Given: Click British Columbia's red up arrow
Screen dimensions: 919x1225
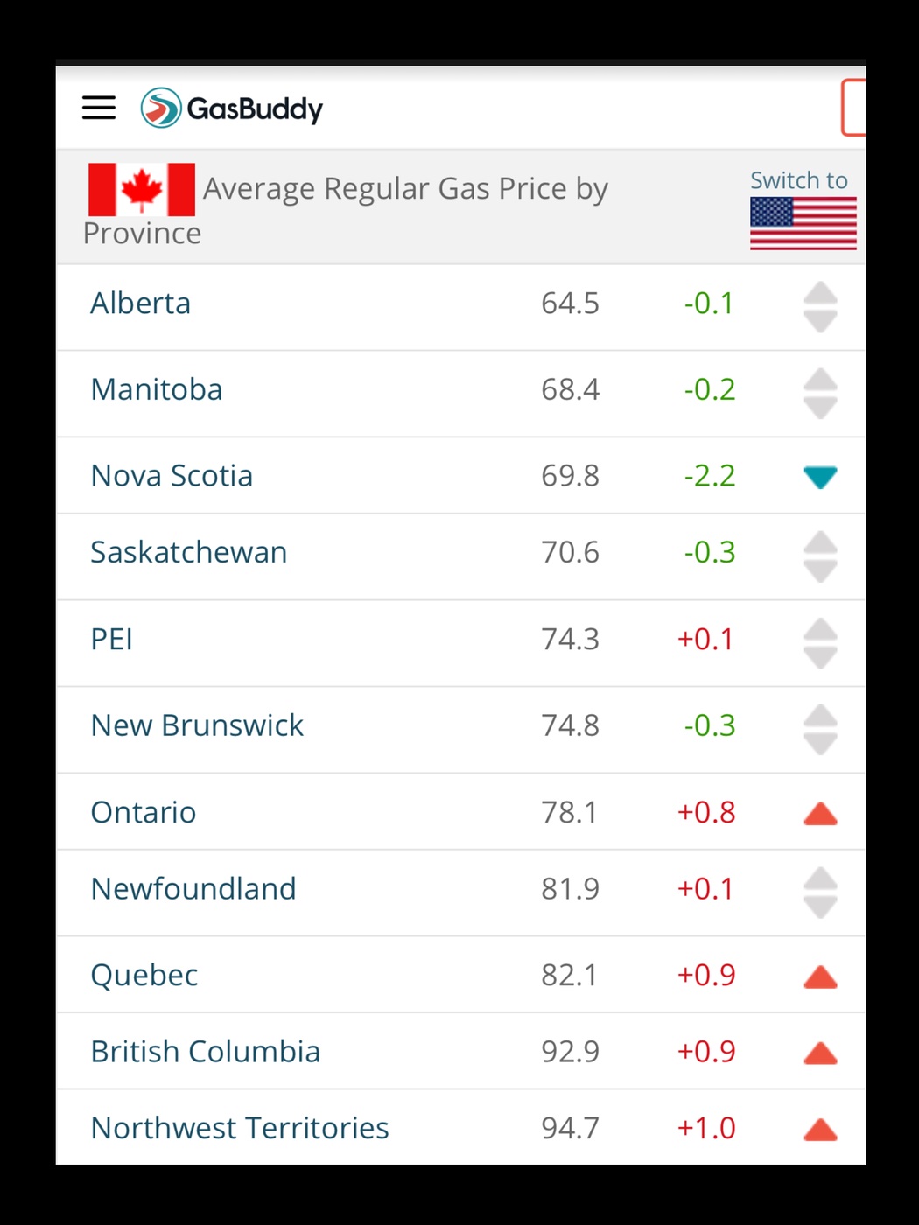Looking at the screenshot, I should coord(820,1053).
